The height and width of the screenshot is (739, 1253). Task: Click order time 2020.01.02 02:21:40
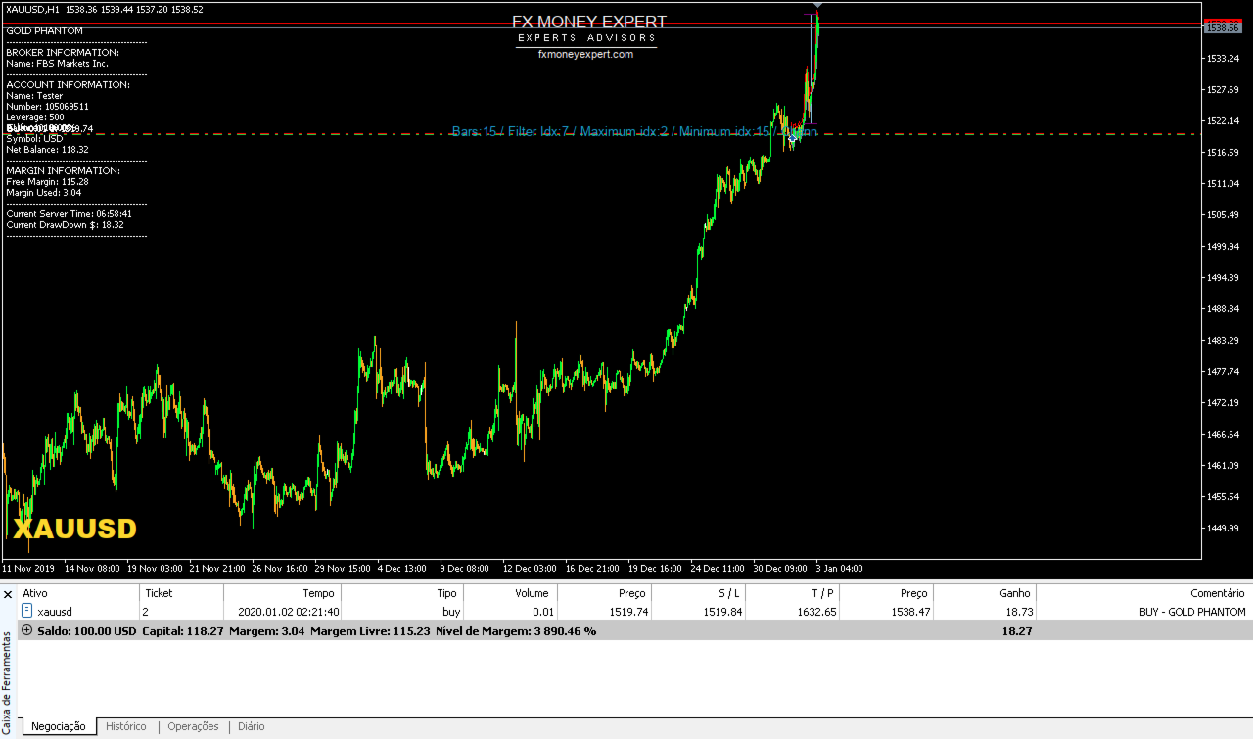[288, 612]
